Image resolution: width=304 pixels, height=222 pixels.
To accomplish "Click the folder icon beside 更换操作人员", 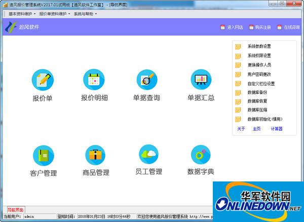I will pyautogui.click(x=238, y=65).
